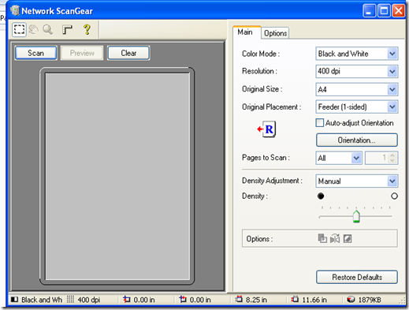Image resolution: width=409 pixels, height=310 pixels.
Task: Click inside the preview scan area
Action: point(117,176)
